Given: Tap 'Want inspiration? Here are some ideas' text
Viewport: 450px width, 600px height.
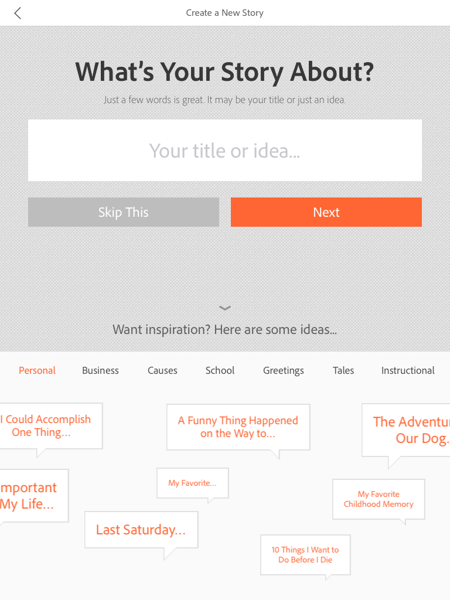Looking at the screenshot, I should 225,329.
